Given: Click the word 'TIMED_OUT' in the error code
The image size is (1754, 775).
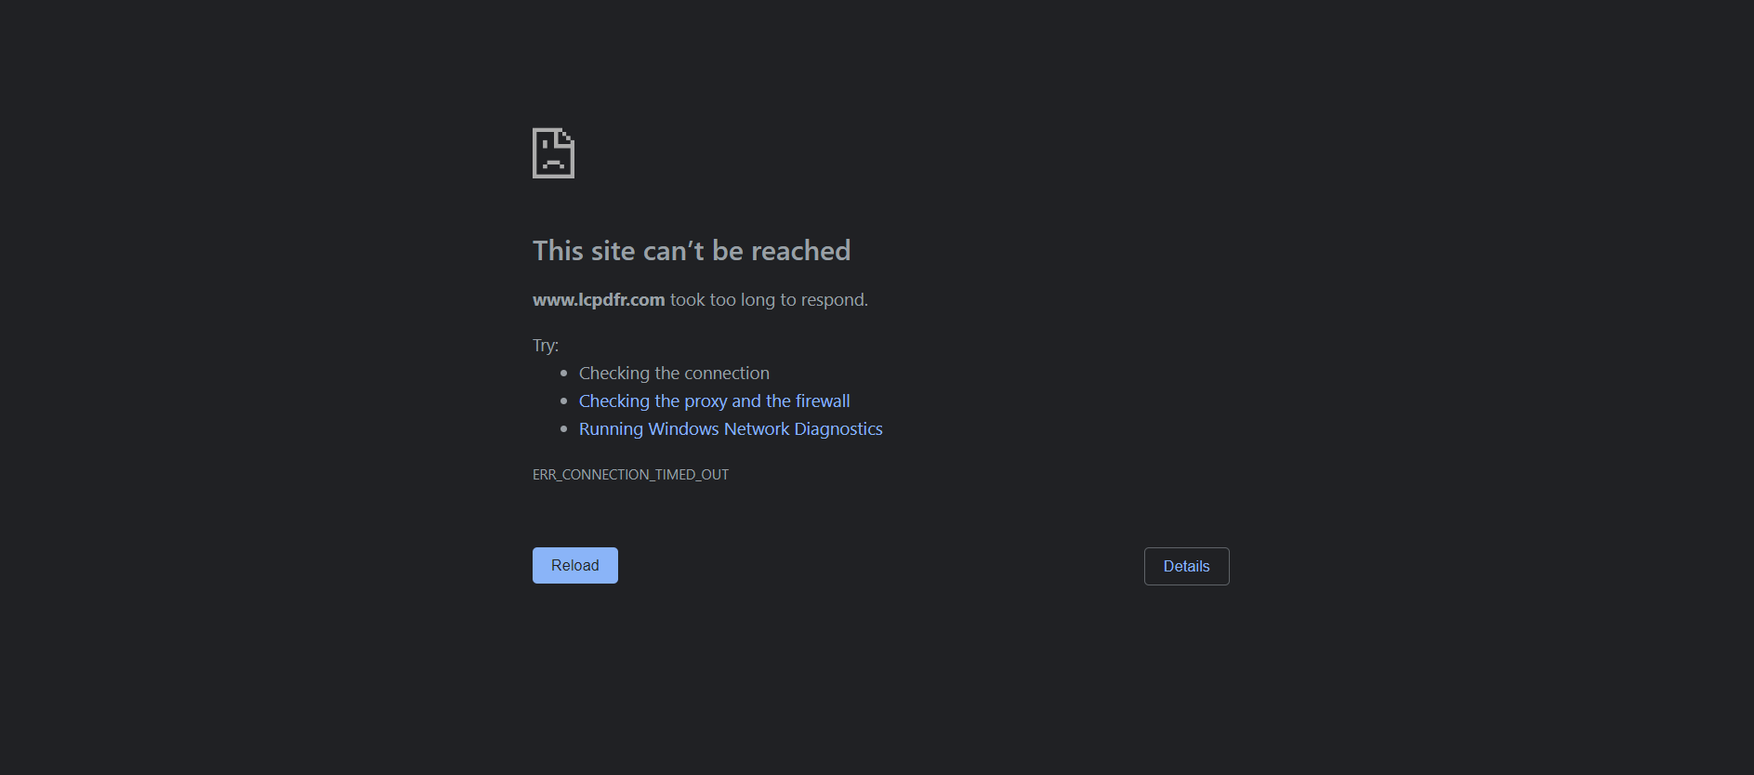Looking at the screenshot, I should (692, 474).
